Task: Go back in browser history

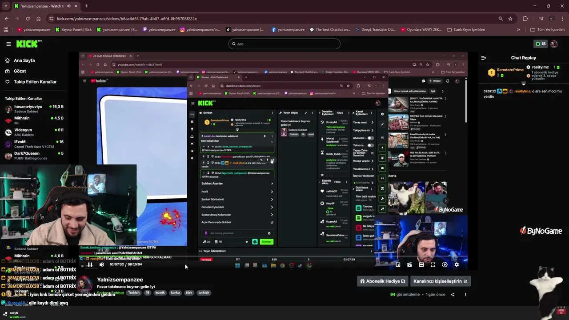Action: click(6, 19)
